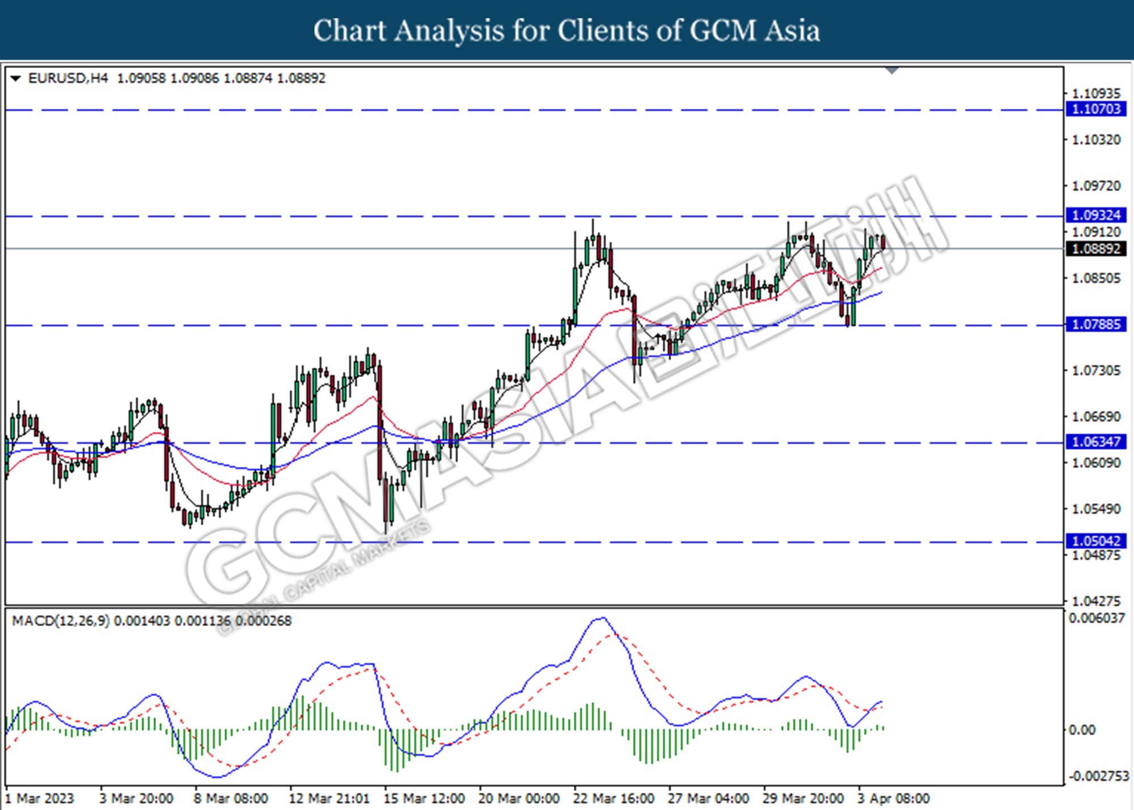This screenshot has width=1134, height=810.
Task: Click the 8 Mar 08:00 time label
Action: coord(230,799)
